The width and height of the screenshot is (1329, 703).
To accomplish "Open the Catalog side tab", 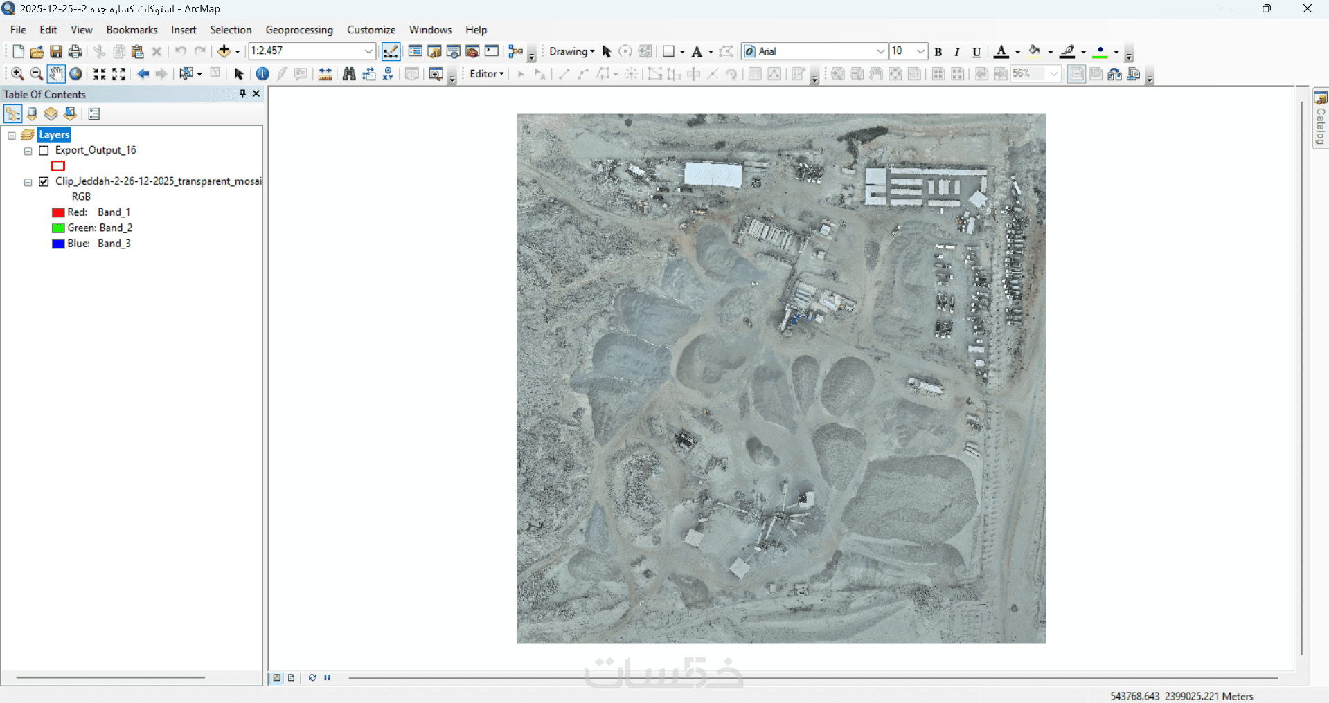I will (1321, 118).
